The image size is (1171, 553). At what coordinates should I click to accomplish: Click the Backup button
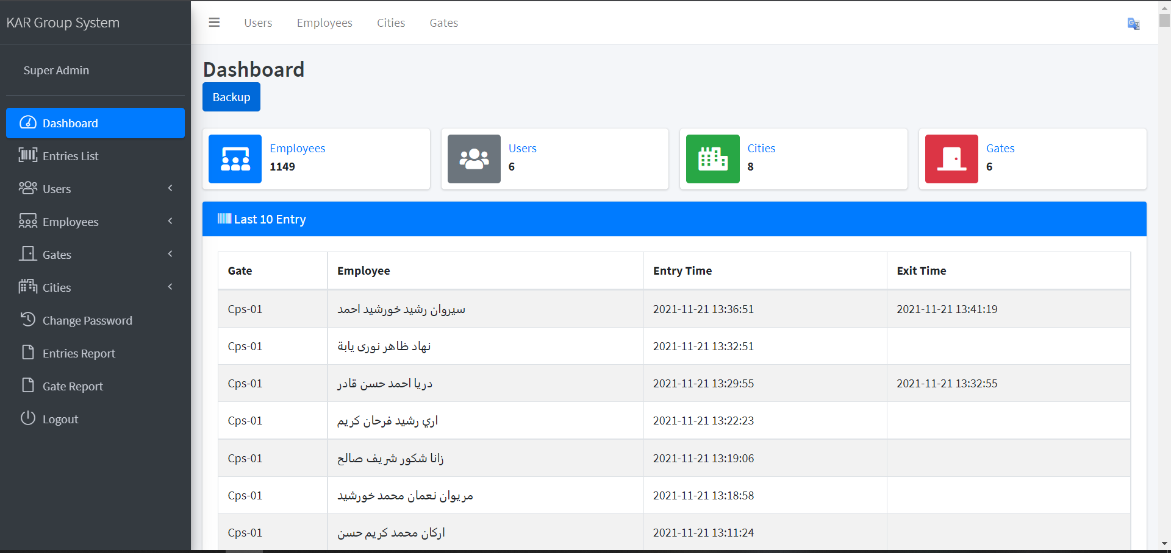(231, 97)
